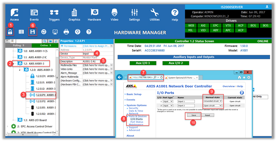Click the monitor status icon in toolbar

pyautogui.click(x=55, y=32)
